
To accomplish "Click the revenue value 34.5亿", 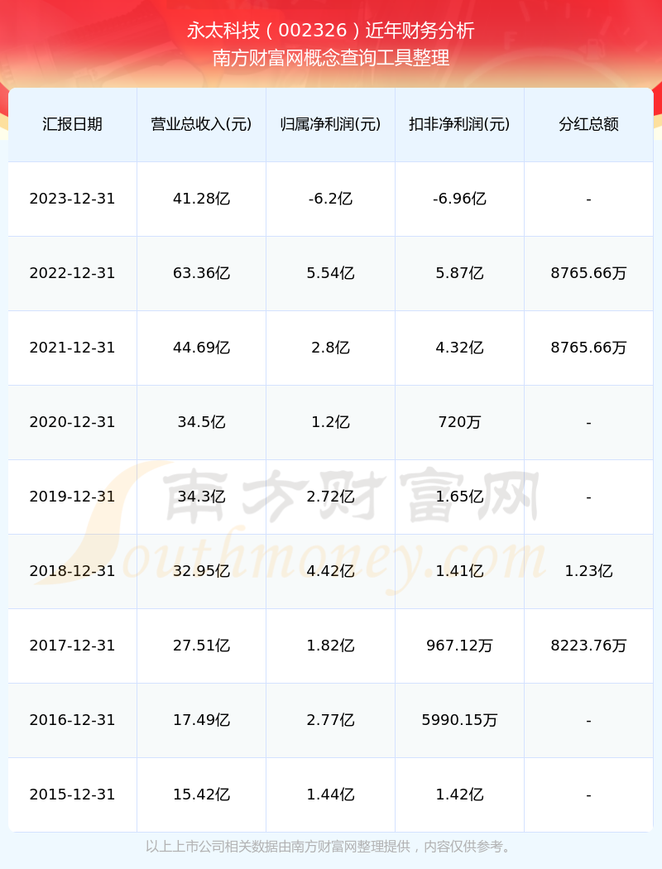I will point(202,422).
